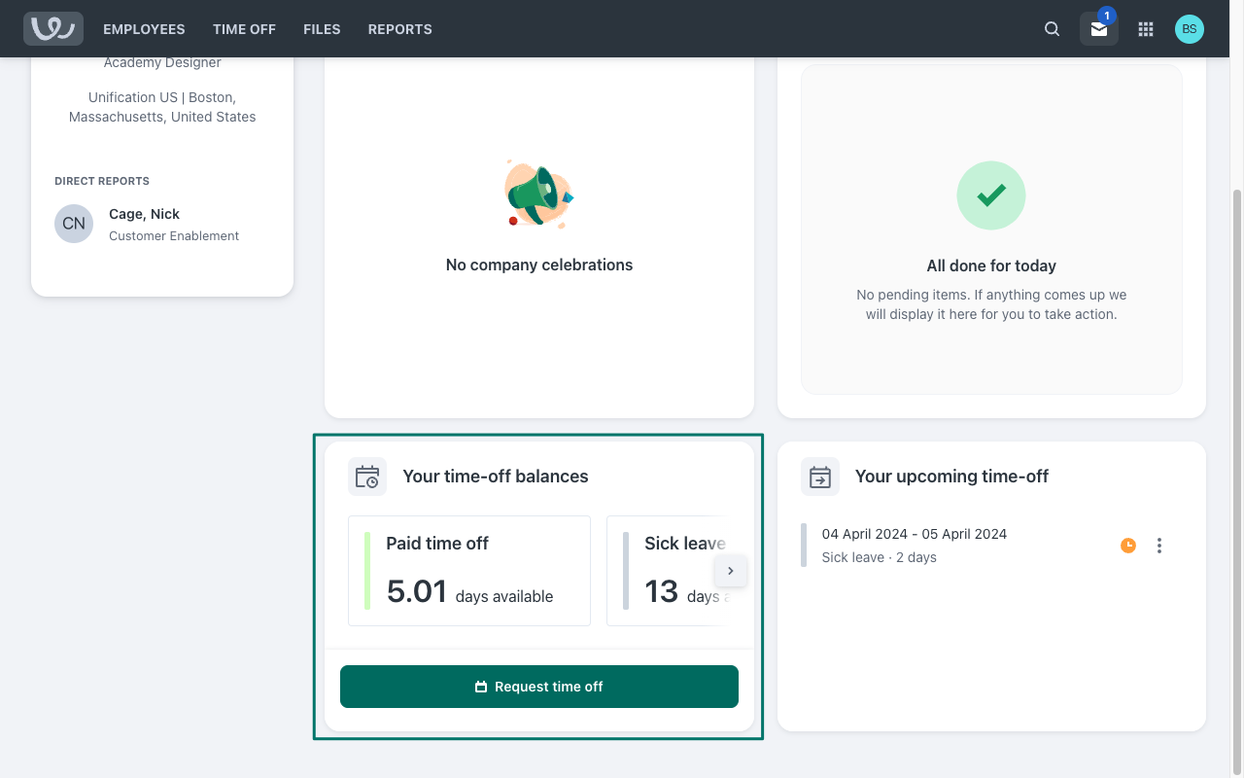This screenshot has height=778, width=1244.
Task: Go to the Files menu
Action: pyautogui.click(x=322, y=29)
